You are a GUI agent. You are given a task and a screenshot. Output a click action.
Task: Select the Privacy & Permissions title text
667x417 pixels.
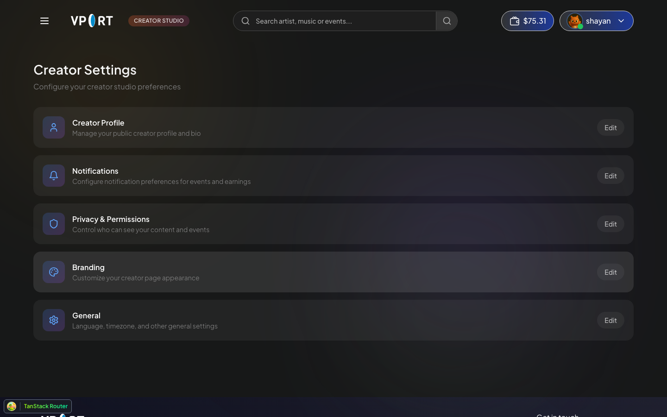(111, 219)
